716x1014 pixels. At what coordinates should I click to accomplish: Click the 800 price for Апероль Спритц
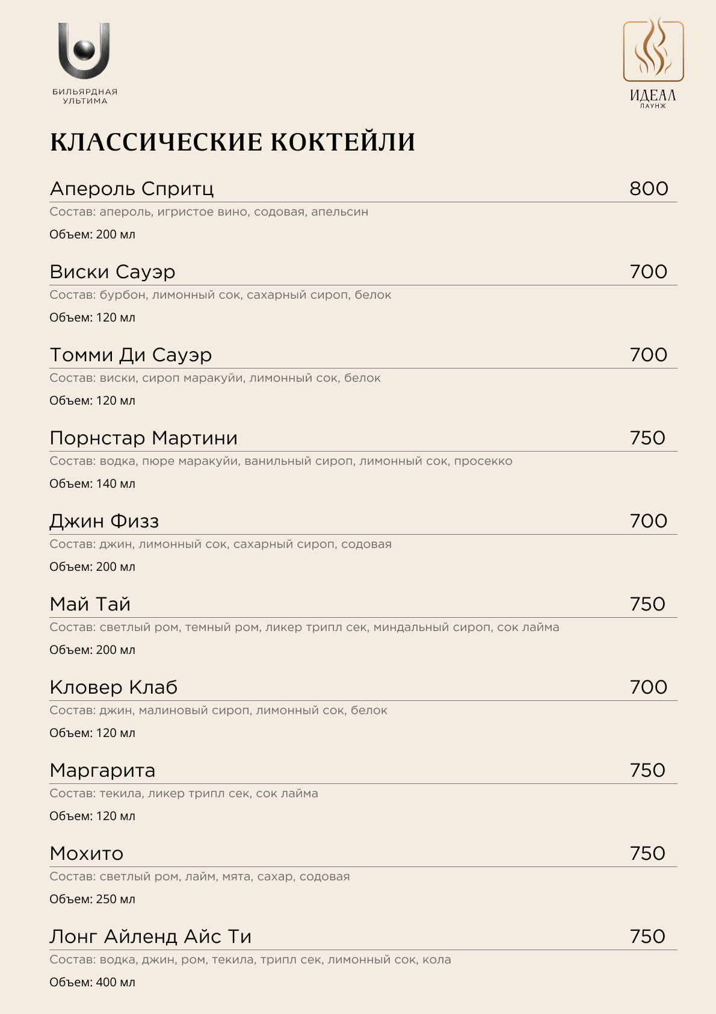649,188
